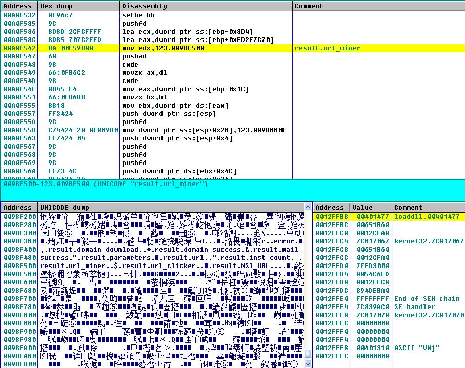
Task: Click the Comment column header in disassembly pane
Action: [308, 6]
